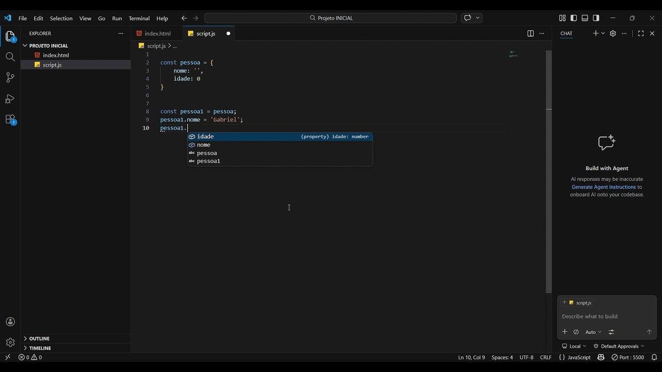The image size is (662, 372).
Task: Click the Describe what to build input
Action: tap(607, 316)
